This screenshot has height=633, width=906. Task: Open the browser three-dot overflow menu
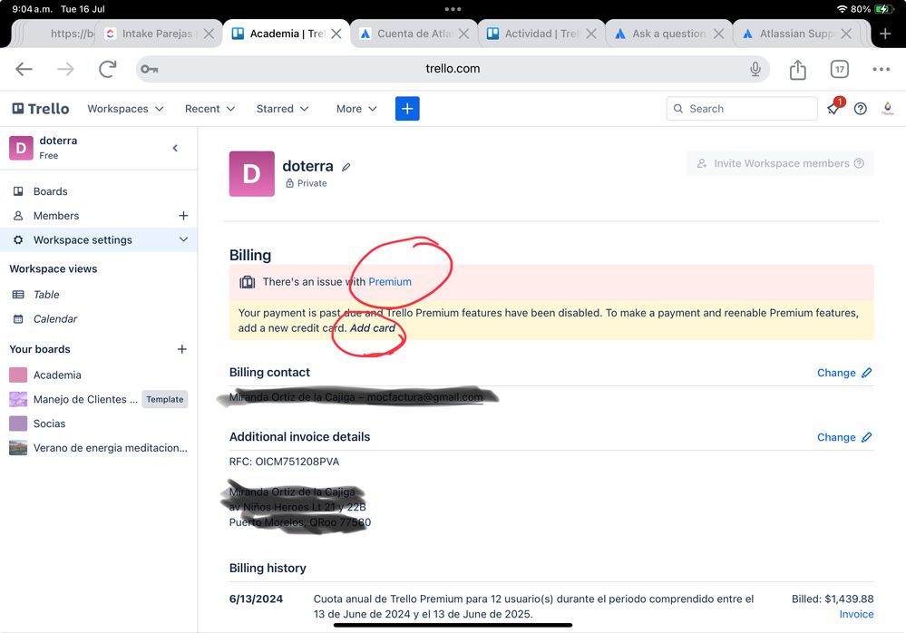point(882,69)
